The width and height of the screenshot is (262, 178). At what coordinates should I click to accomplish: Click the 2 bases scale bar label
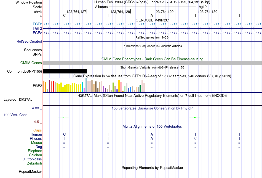[x=101, y=7]
